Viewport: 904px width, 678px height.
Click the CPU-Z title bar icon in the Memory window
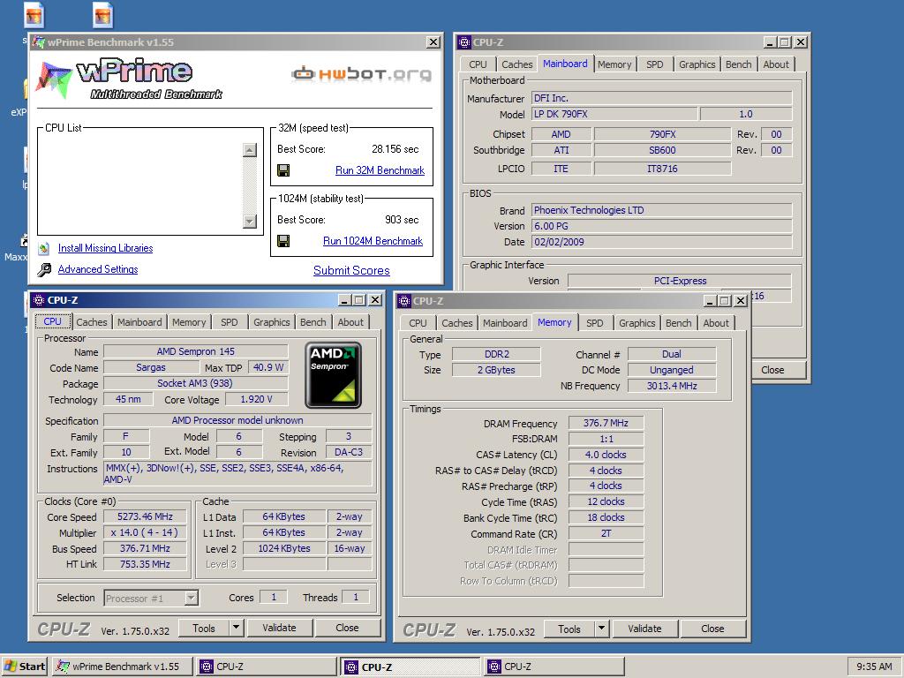[404, 300]
